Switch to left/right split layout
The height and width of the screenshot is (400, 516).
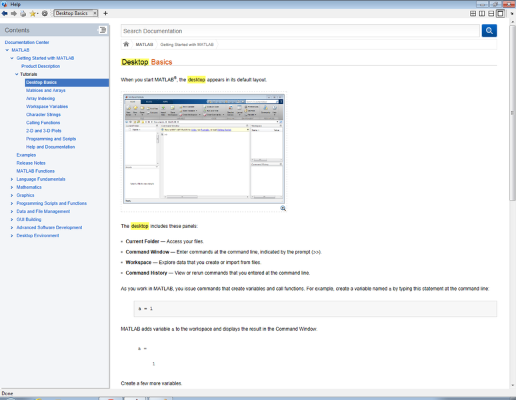482,13
